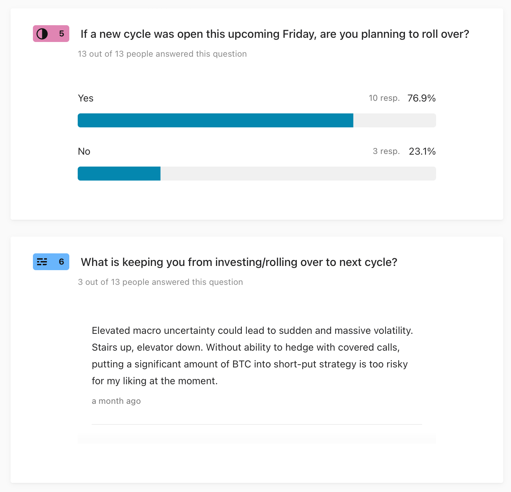Open the macro uncertainty text response

pyautogui.click(x=252, y=356)
